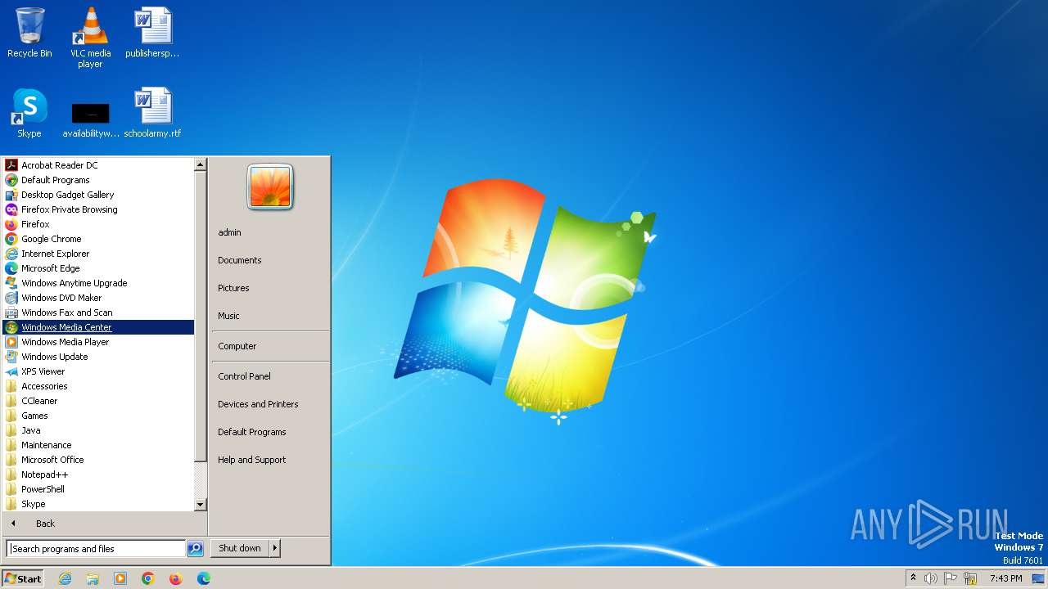The height and width of the screenshot is (589, 1048).
Task: Show hidden system tray icons
Action: tap(913, 578)
